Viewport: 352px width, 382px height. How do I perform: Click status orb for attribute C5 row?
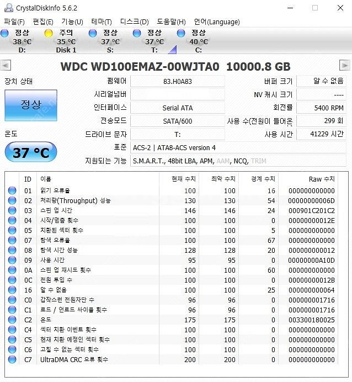[12, 339]
